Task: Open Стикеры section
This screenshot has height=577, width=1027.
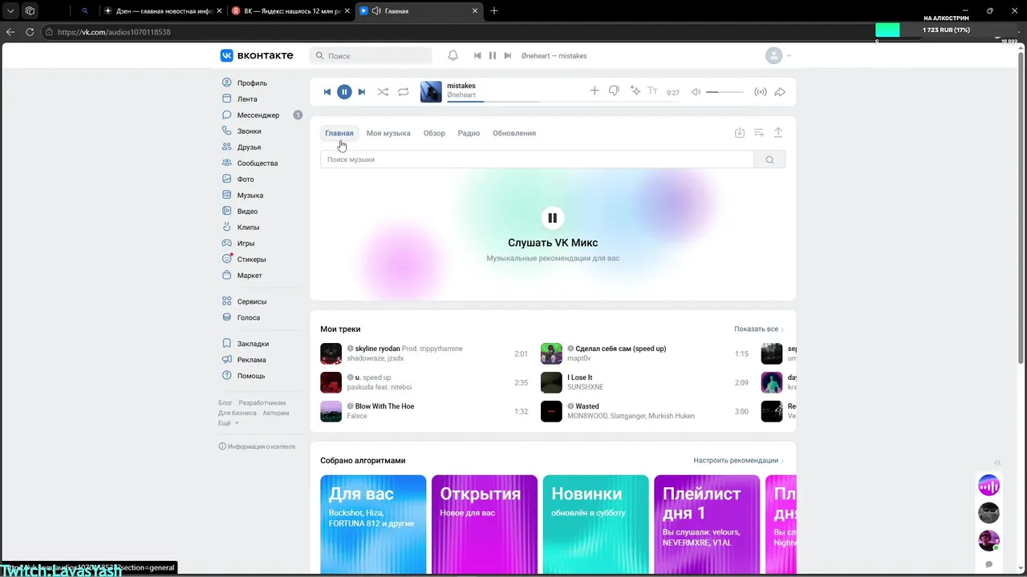Action: [251, 260]
